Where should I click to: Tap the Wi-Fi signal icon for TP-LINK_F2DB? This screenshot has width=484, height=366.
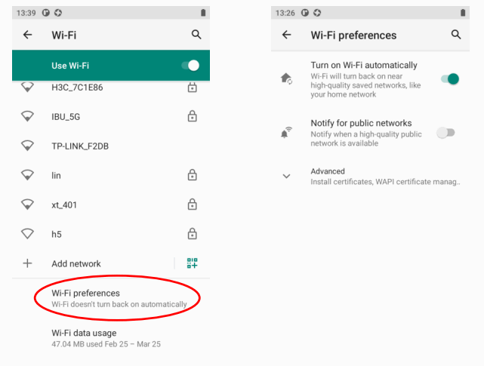(x=28, y=146)
